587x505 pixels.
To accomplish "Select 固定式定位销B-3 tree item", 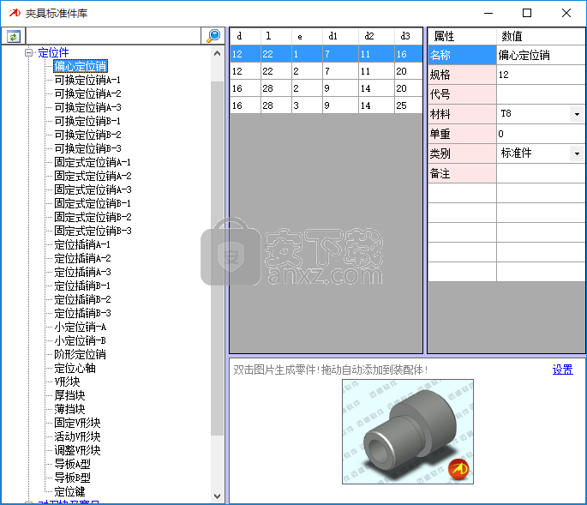I will pos(93,231).
